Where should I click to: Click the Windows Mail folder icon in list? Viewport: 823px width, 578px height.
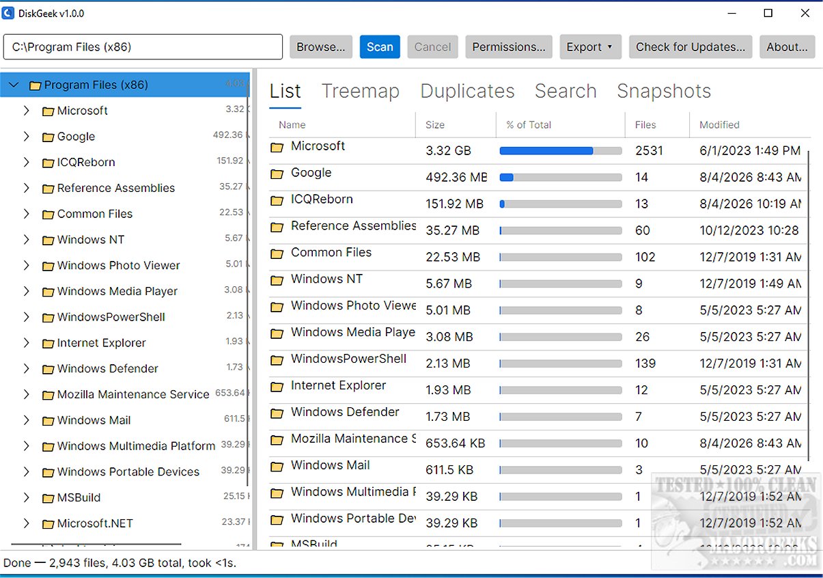(277, 467)
